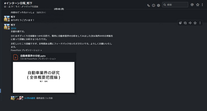Open date divider 2月3日(月)
The width and height of the screenshot is (207, 111).
coord(59,9)
